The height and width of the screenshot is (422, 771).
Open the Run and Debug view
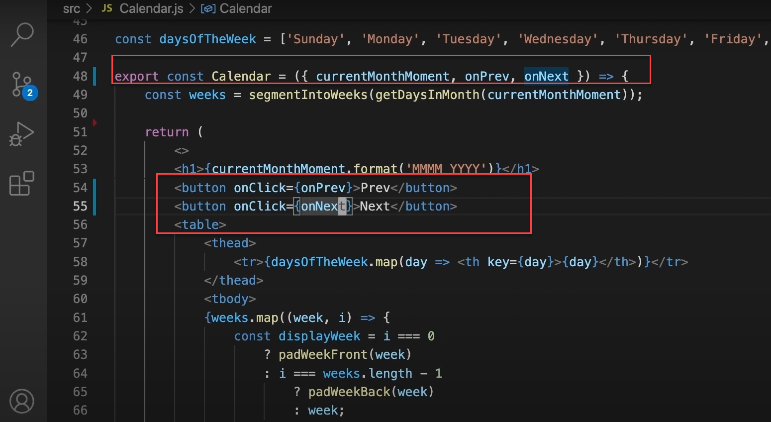click(22, 133)
